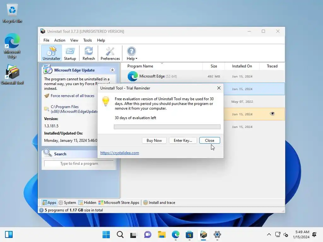The width and height of the screenshot is (323, 242).
Task: Click the Uninstall Tool title bar icon
Action: 43,31
